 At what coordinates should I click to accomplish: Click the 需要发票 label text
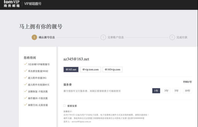(x=72, y=106)
